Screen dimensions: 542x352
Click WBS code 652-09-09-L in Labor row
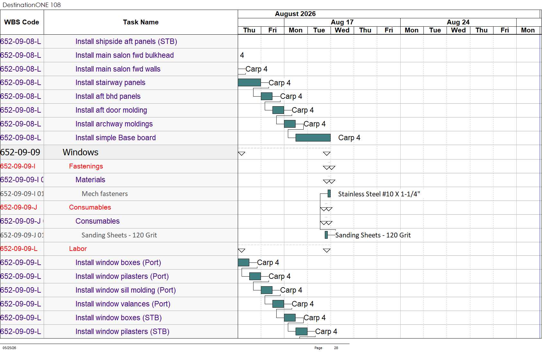(19, 249)
